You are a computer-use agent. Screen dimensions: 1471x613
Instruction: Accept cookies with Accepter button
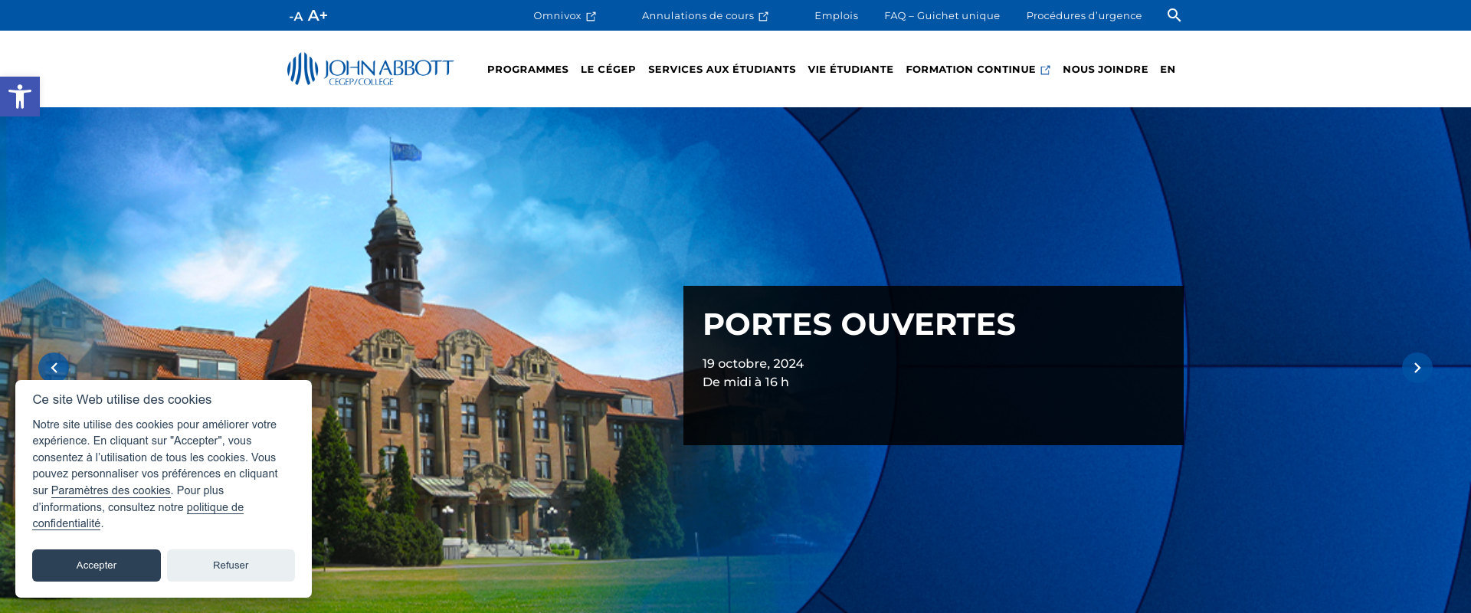(97, 565)
